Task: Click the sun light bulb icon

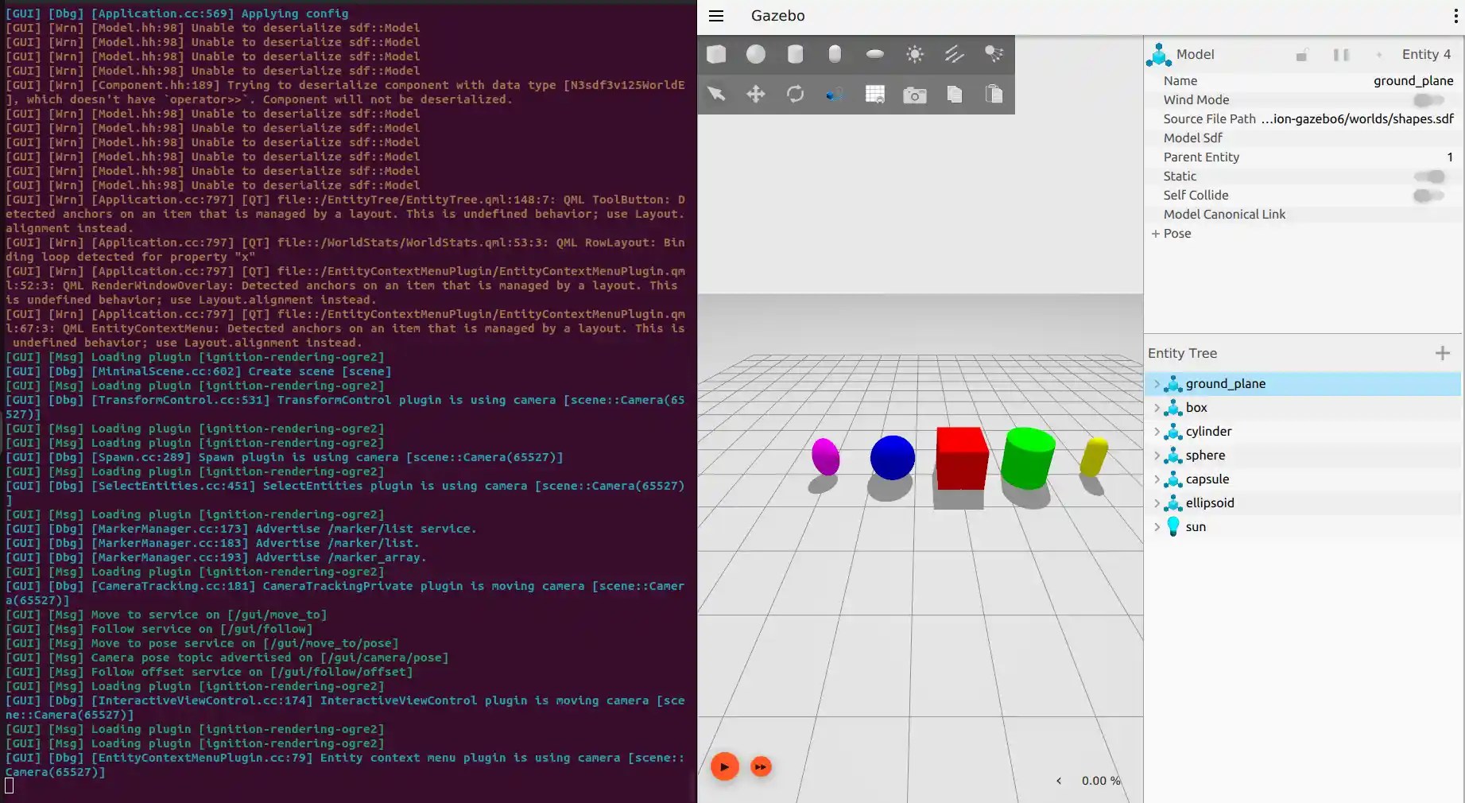Action: [1173, 526]
